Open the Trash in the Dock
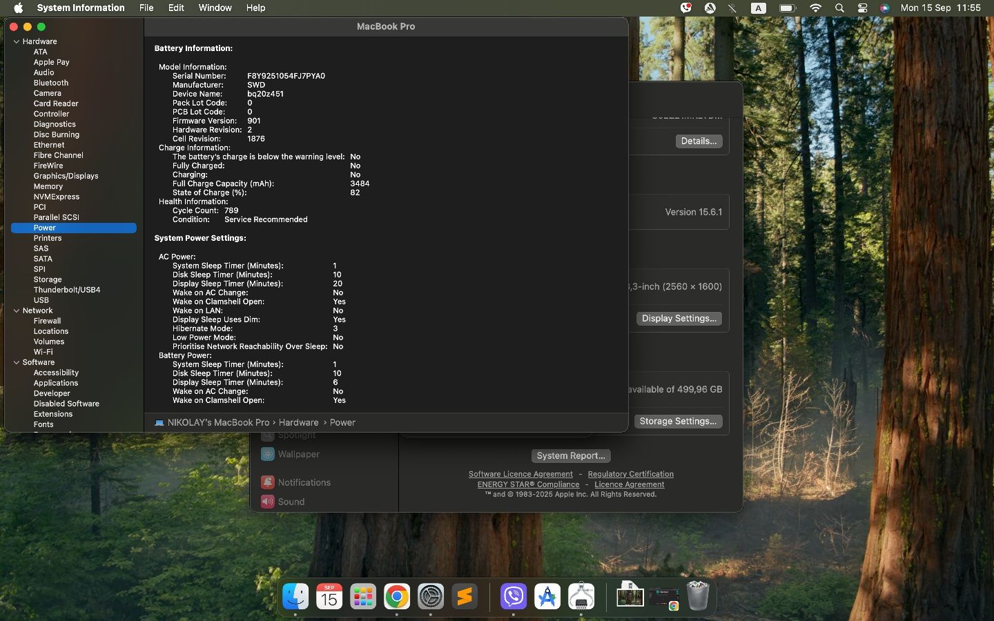Viewport: 994px width, 621px height. (x=698, y=597)
